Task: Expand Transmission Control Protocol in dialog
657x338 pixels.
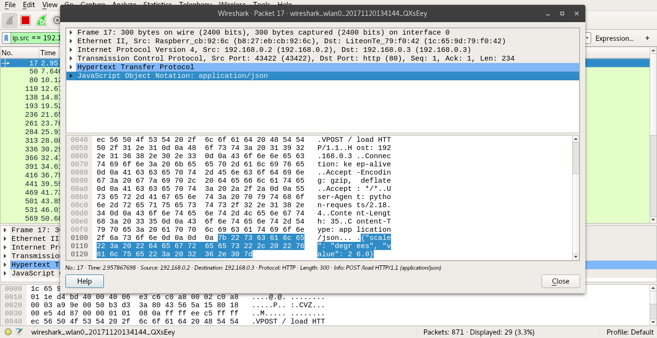Action: (x=71, y=59)
